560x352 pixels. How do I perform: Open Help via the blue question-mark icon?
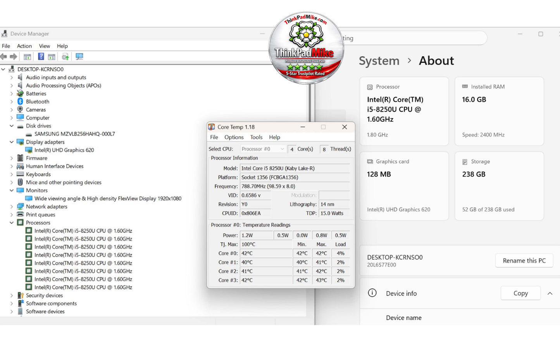tap(41, 57)
